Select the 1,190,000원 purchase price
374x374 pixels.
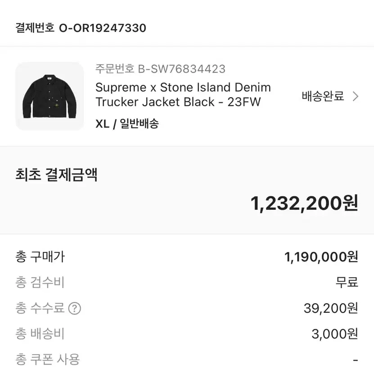(x=321, y=257)
